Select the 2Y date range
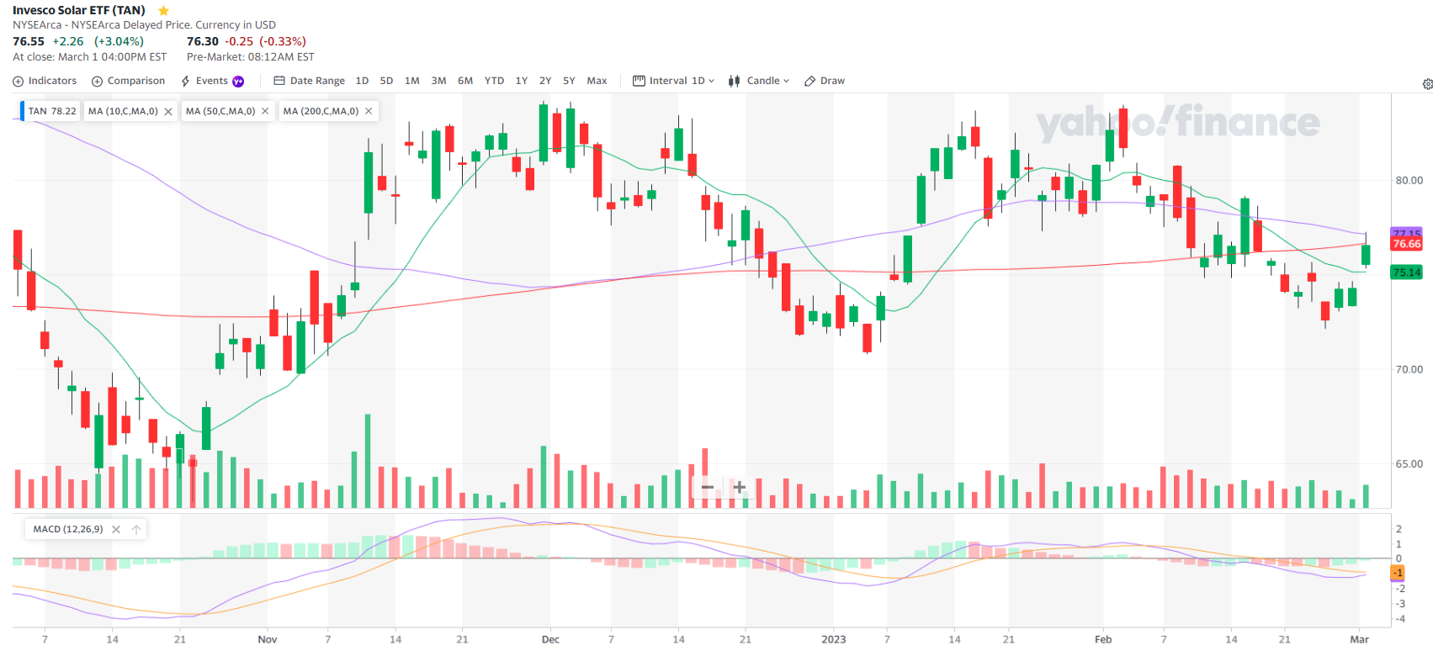This screenshot has width=1433, height=661. (x=545, y=81)
